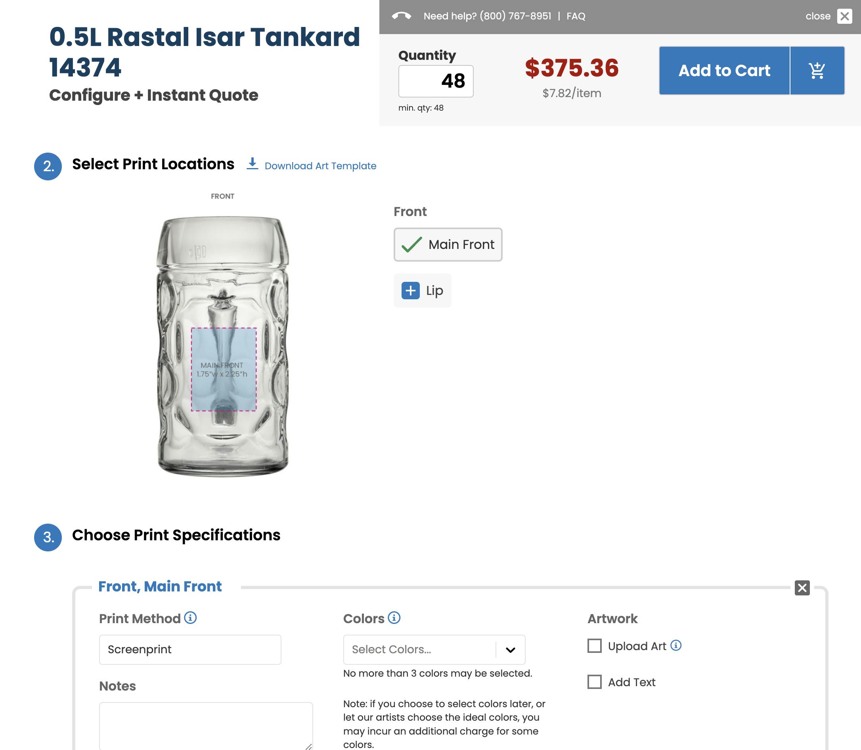
Task: Click the plus icon next to Lip
Action: (x=411, y=291)
